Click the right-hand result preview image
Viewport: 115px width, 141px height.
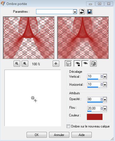click(83, 38)
